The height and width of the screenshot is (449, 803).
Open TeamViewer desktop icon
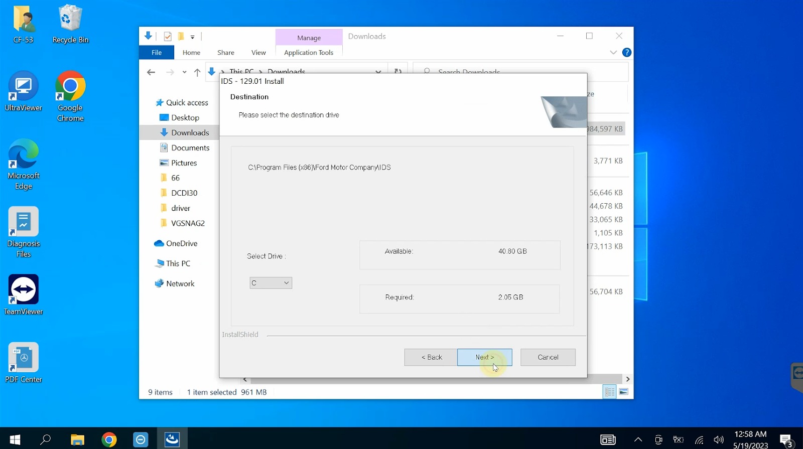24,294
